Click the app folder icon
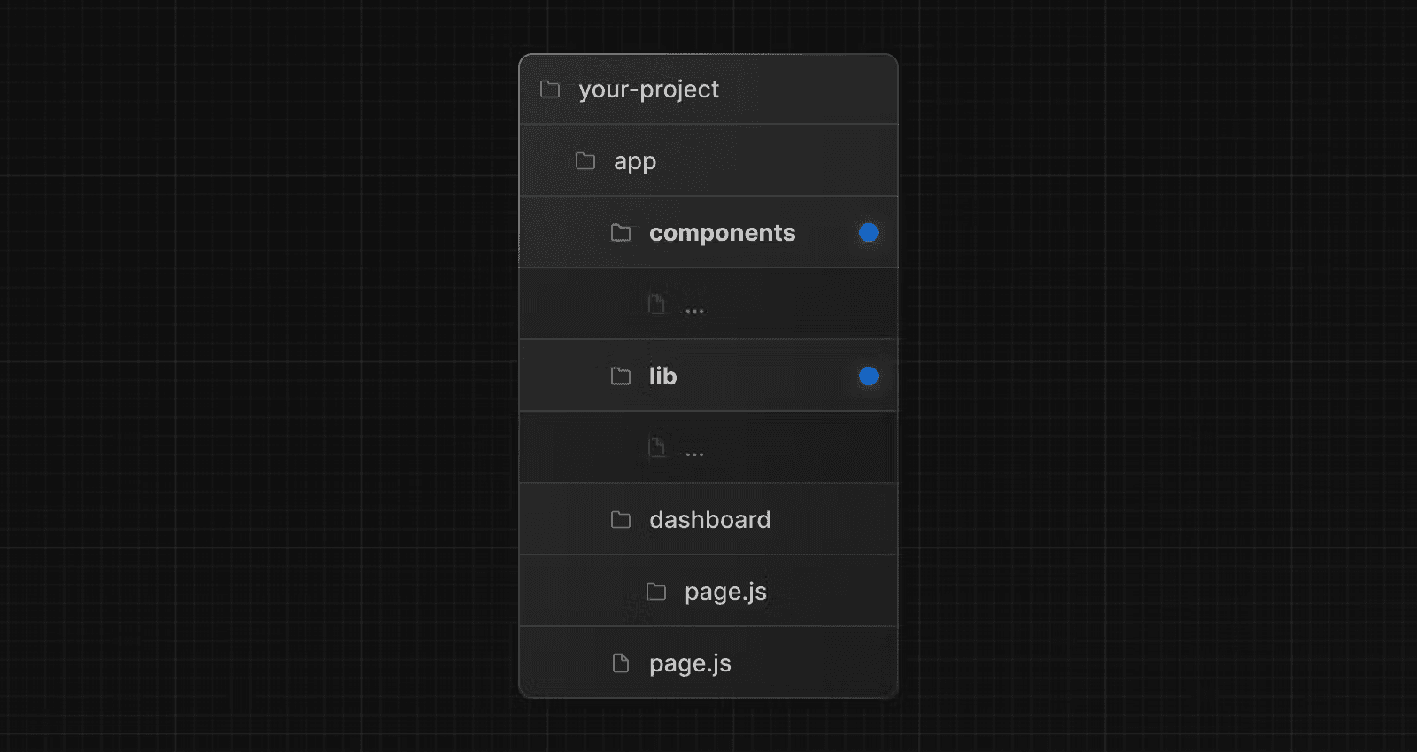Screen dimensions: 1417x752 click(x=585, y=161)
